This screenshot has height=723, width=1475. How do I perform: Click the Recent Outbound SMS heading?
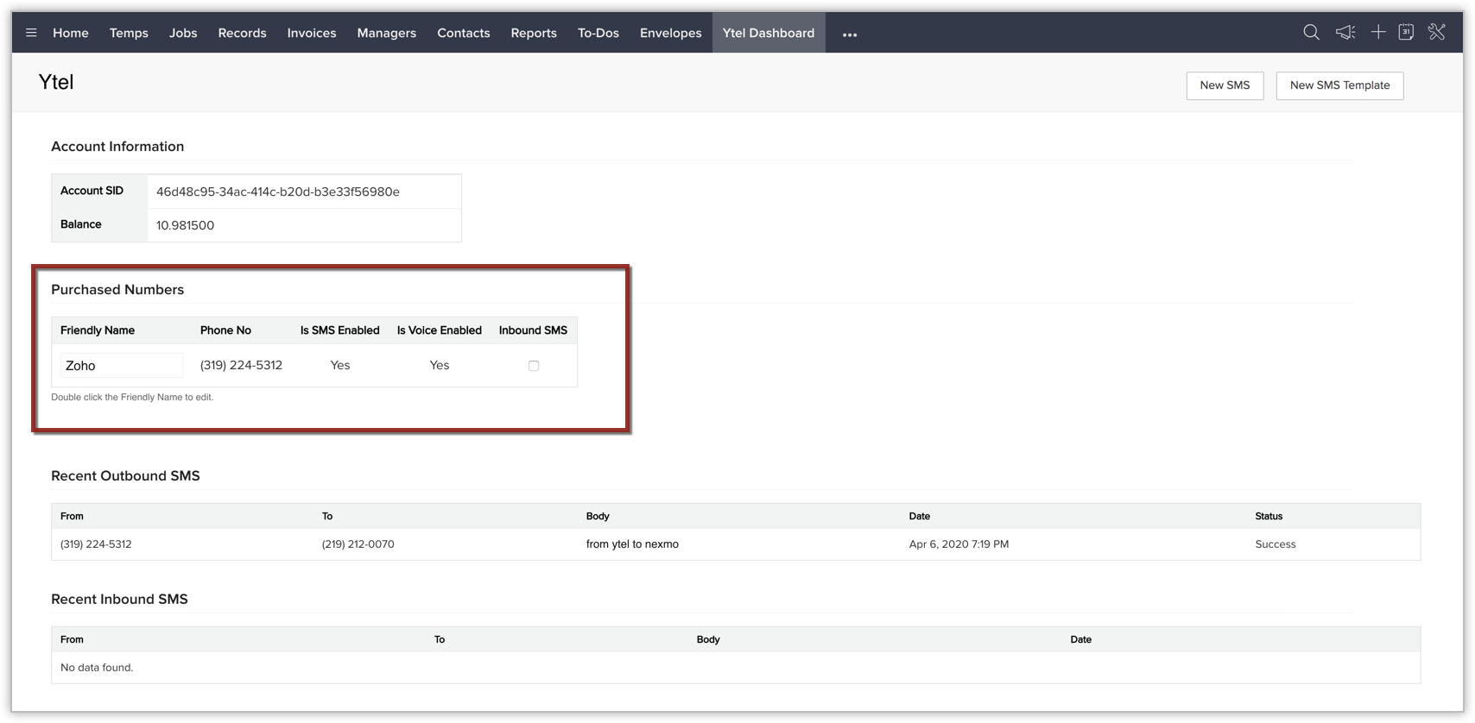coord(125,476)
